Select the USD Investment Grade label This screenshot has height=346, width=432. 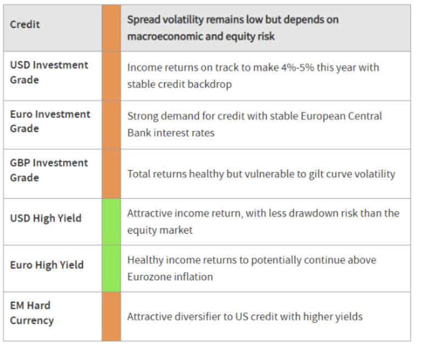[x=49, y=72]
